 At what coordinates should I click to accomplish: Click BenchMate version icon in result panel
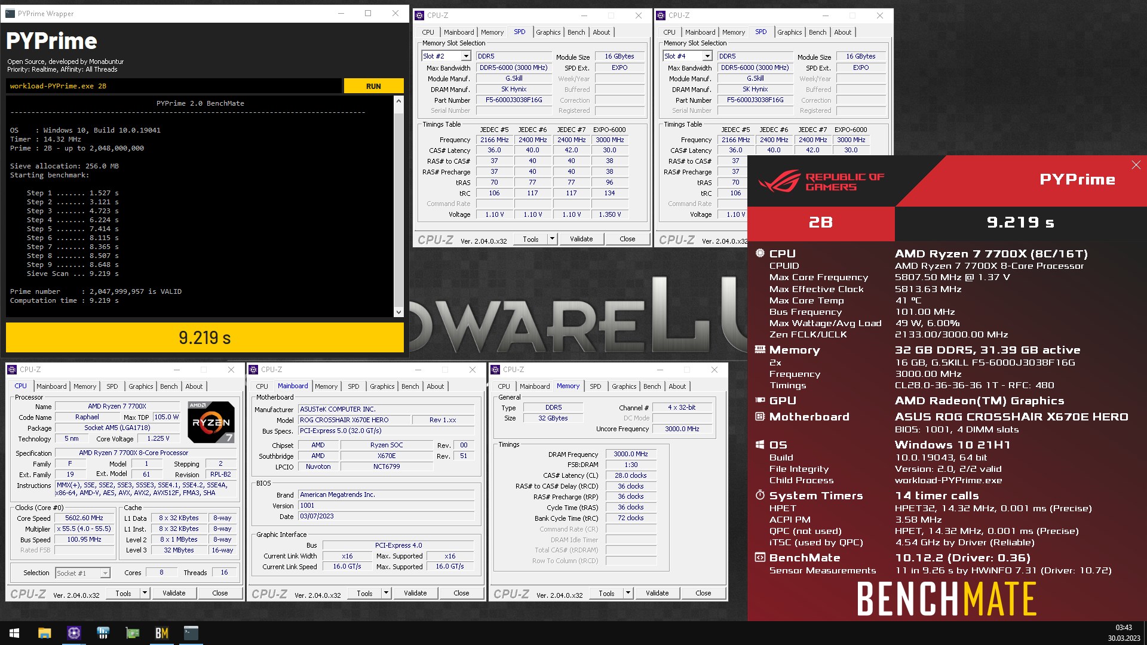click(x=760, y=557)
